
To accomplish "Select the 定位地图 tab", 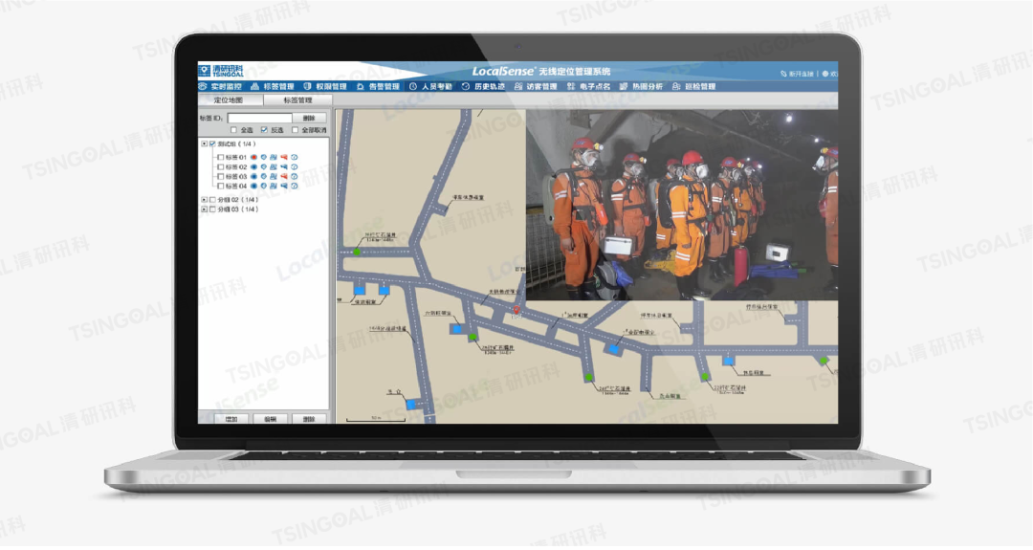I will [x=230, y=99].
